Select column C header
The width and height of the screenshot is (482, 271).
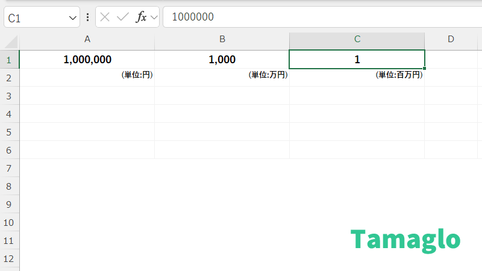(357, 39)
